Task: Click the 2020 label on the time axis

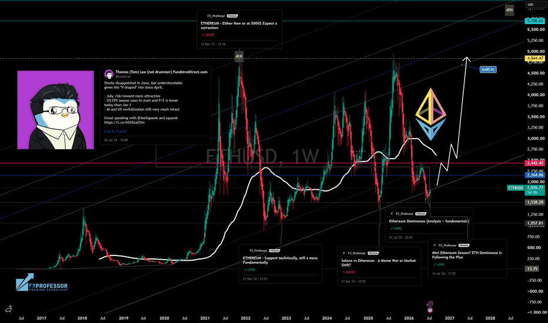Action: [164, 318]
